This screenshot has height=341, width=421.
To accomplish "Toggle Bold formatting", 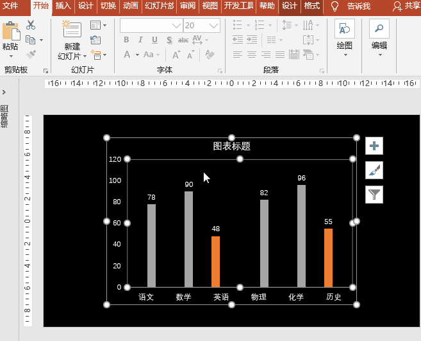I will pyautogui.click(x=126, y=40).
